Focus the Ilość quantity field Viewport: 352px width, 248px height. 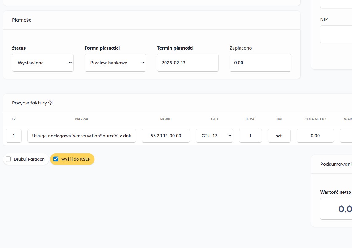[x=250, y=136]
